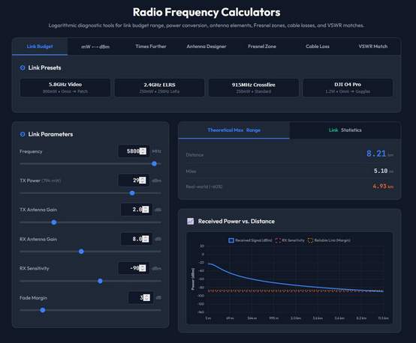Open the mW to dBm tab
Image resolution: width=416 pixels, height=343 pixels.
(95, 46)
